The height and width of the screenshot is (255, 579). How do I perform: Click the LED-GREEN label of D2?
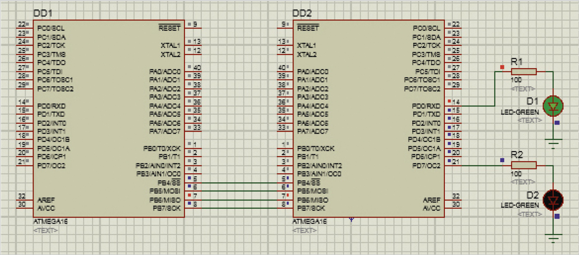click(520, 205)
